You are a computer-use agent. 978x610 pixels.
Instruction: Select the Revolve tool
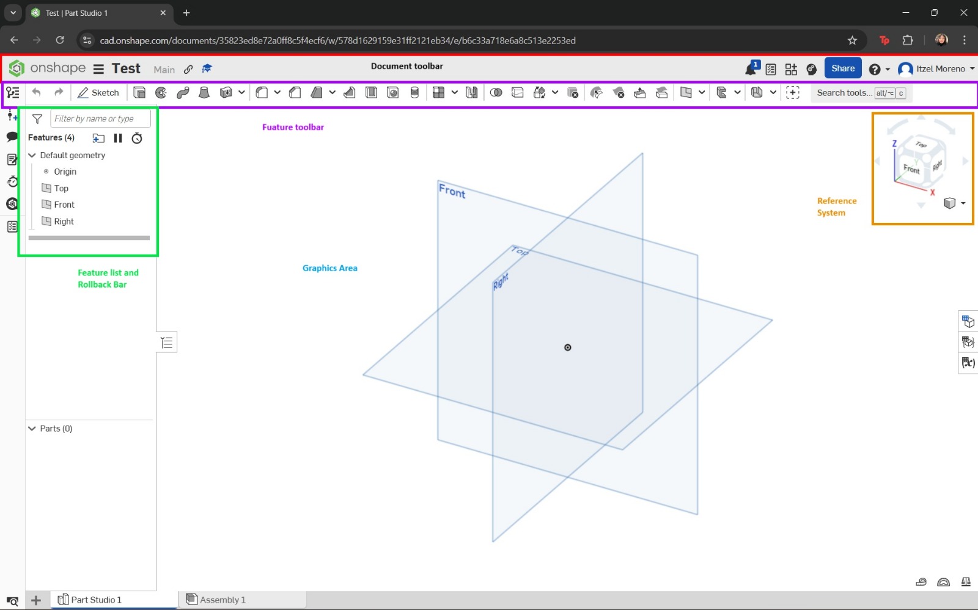(x=160, y=92)
